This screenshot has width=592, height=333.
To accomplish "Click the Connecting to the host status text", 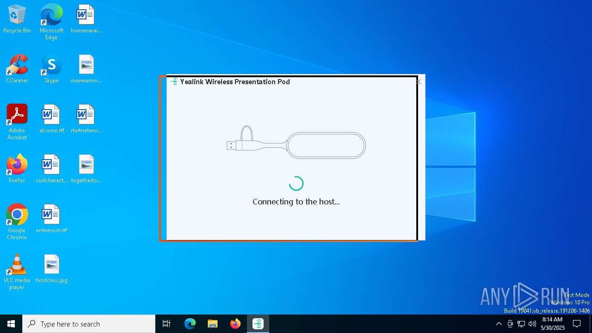I will tap(296, 202).
